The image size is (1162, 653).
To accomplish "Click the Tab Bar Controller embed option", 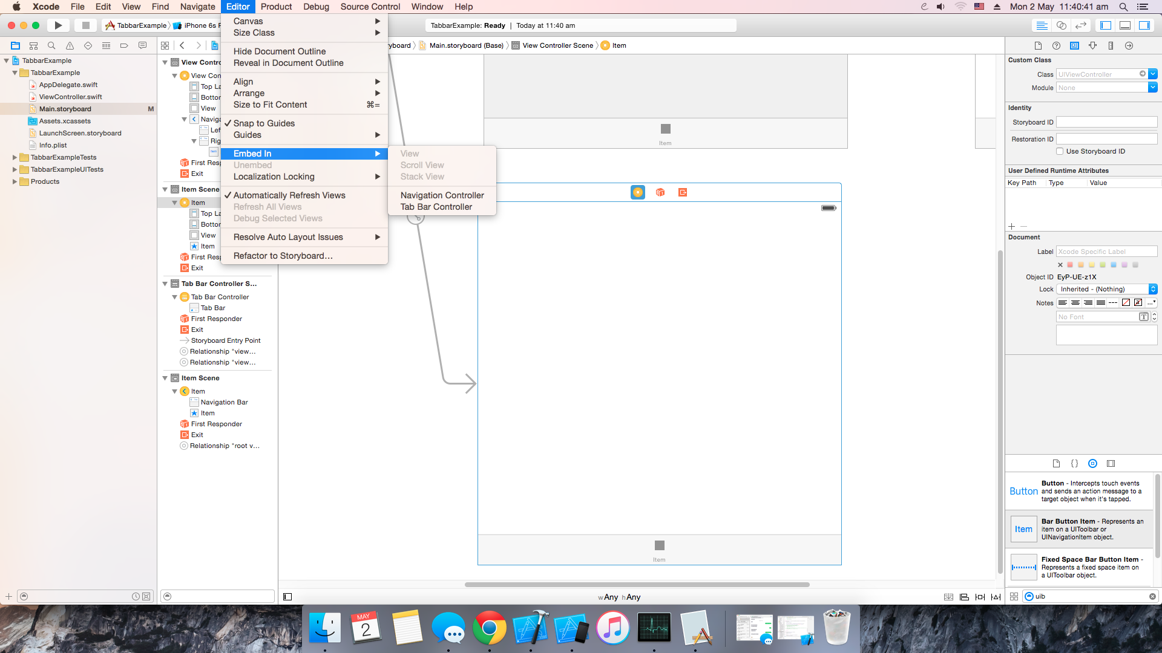I will tap(436, 207).
